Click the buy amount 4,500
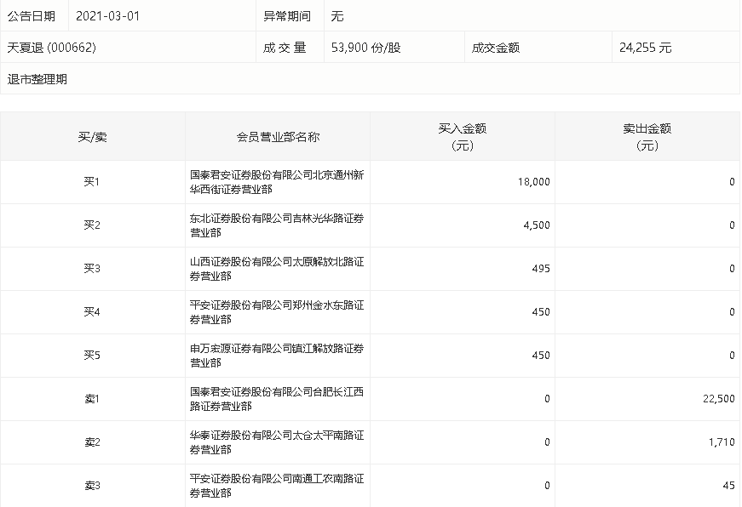This screenshot has height=507, width=742. point(537,225)
